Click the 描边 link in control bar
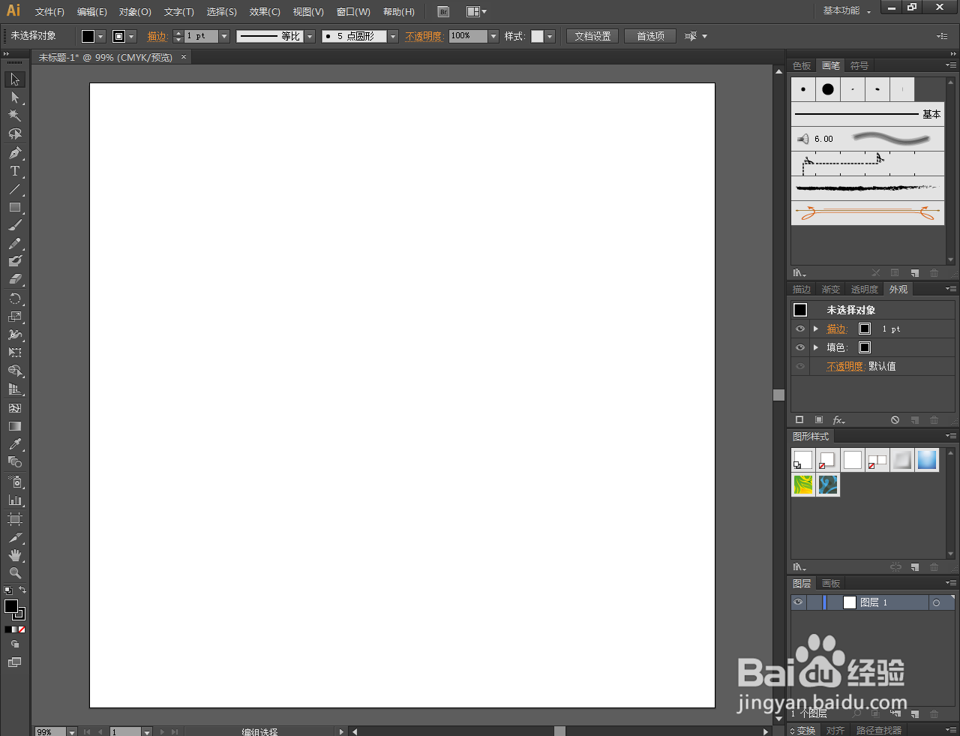This screenshot has height=736, width=960. (x=157, y=36)
